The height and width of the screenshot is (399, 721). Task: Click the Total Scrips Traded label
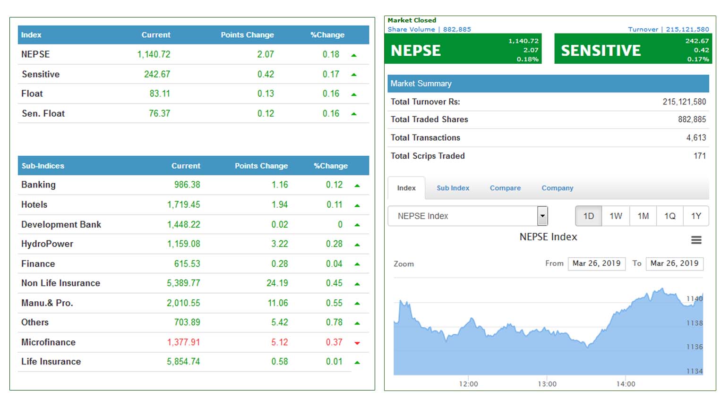tap(428, 156)
